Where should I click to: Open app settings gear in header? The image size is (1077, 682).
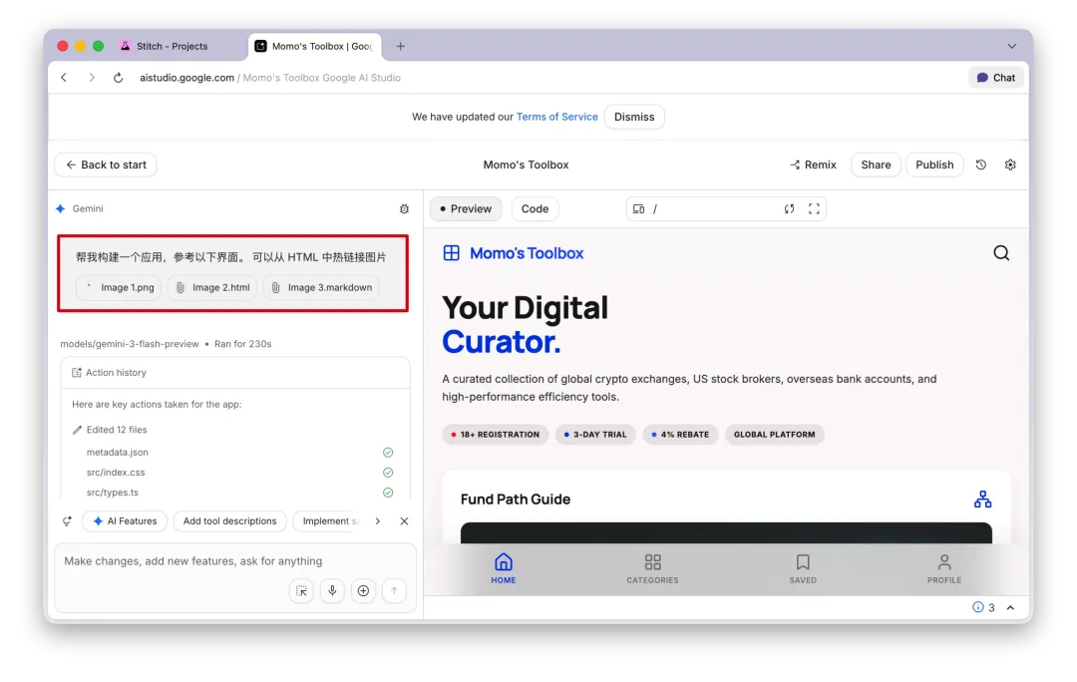(1009, 165)
